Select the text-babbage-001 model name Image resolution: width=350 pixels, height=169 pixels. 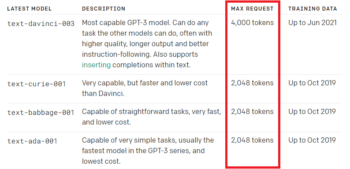pos(41,112)
